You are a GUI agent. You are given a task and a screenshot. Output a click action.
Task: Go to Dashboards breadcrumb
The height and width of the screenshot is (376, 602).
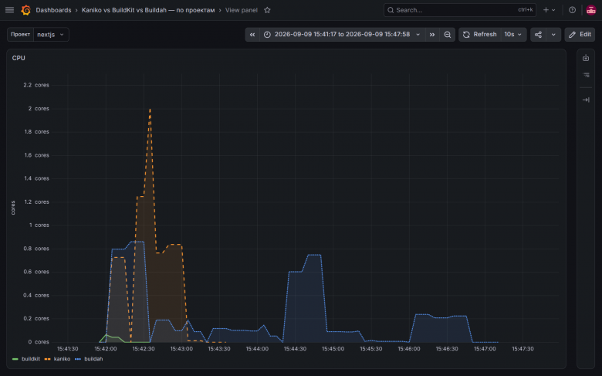53,10
